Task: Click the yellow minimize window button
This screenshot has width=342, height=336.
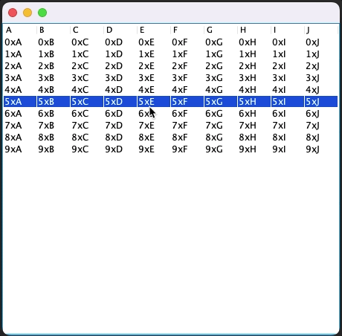Action: point(28,13)
